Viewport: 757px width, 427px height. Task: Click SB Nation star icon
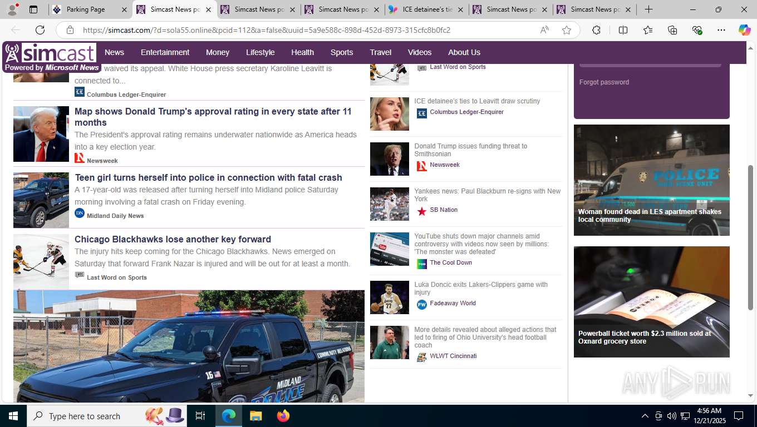pyautogui.click(x=422, y=211)
